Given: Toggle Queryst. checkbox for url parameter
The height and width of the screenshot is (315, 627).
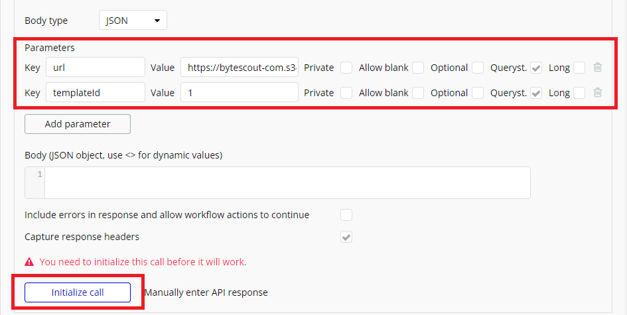Looking at the screenshot, I should pyautogui.click(x=537, y=68).
